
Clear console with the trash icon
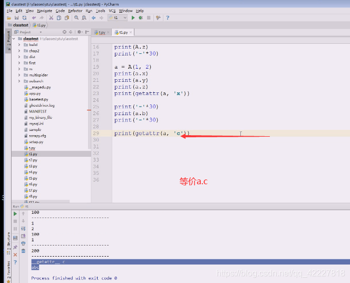pyautogui.click(x=23, y=251)
